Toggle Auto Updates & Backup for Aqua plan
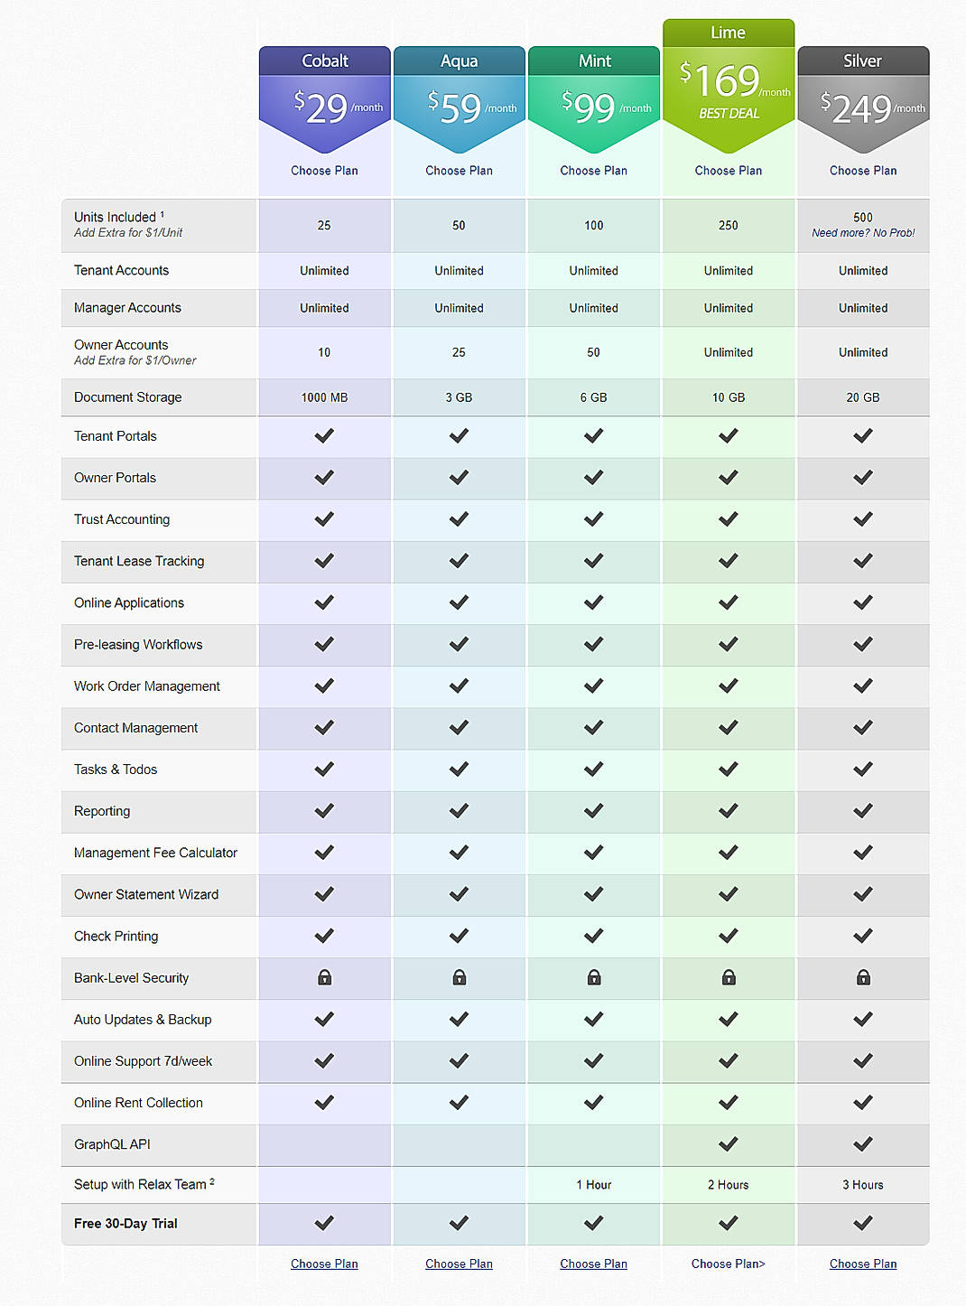The height and width of the screenshot is (1306, 966). coord(459,1020)
